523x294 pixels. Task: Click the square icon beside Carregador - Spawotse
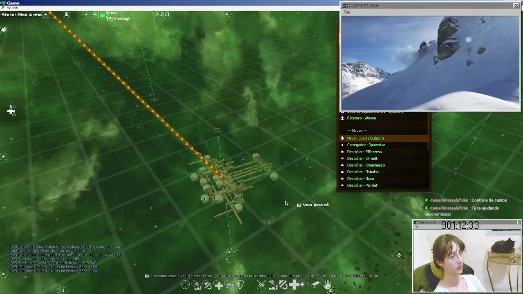(x=342, y=145)
